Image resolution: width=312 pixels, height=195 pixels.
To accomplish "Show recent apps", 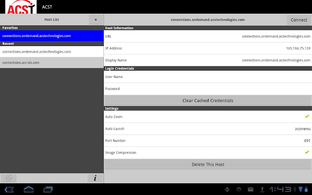I will click(48, 189).
